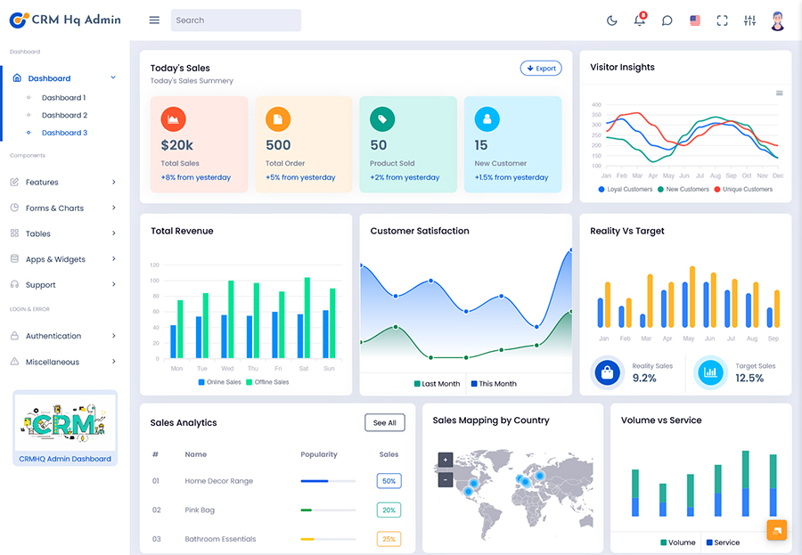Screen dimensions: 802x555
Task: Expand the Authentication menu chevron
Action: pyautogui.click(x=113, y=336)
